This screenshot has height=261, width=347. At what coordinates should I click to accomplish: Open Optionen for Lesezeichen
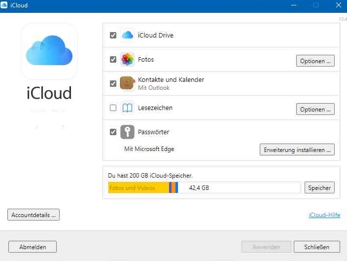click(x=315, y=110)
